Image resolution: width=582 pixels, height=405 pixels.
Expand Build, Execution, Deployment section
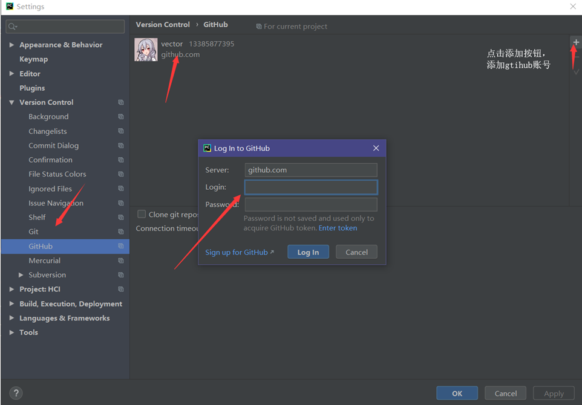click(x=11, y=303)
